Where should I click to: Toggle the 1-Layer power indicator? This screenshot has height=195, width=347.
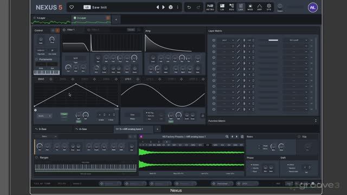(35, 18)
